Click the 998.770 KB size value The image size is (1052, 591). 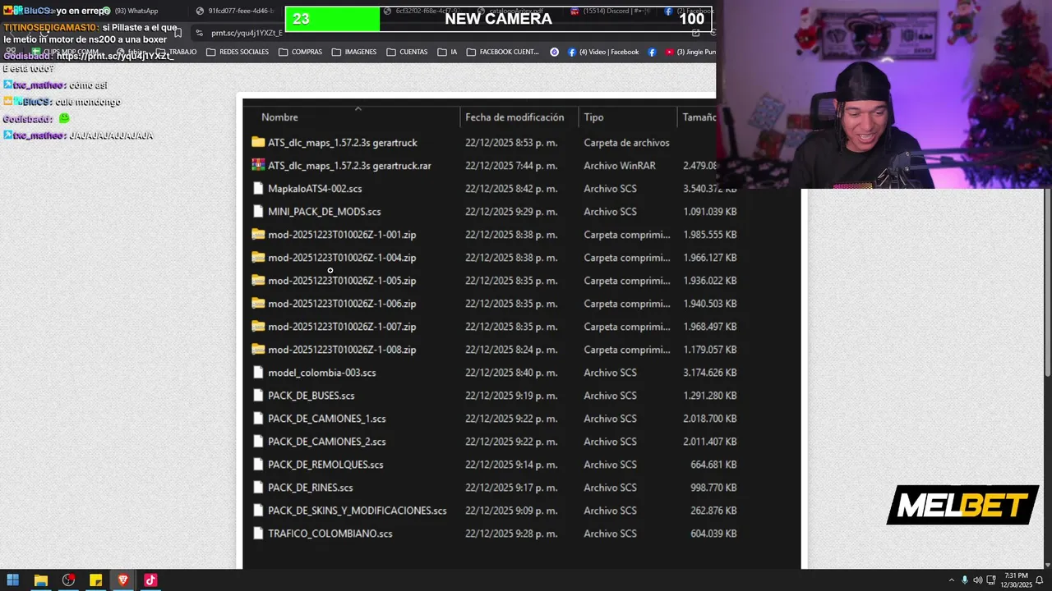click(x=713, y=487)
